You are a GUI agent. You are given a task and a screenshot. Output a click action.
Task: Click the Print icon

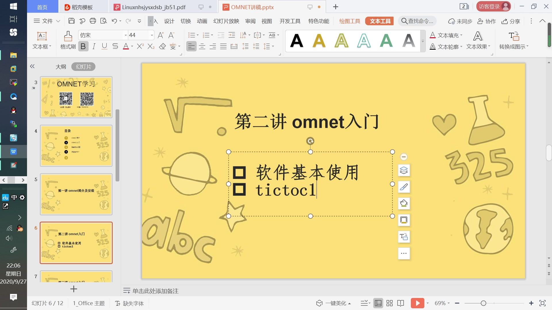point(93,21)
